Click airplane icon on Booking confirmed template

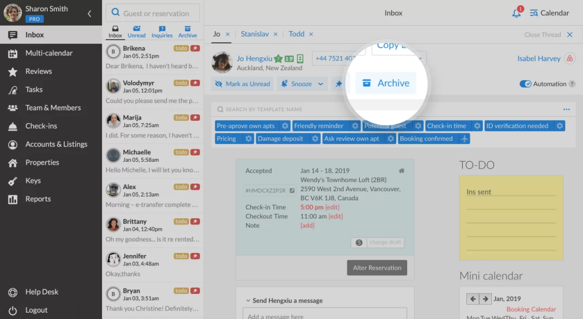tap(465, 138)
